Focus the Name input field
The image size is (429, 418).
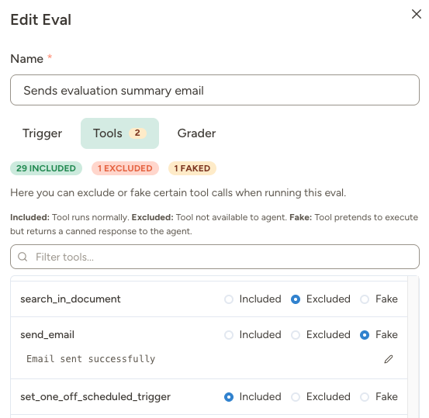(215, 90)
